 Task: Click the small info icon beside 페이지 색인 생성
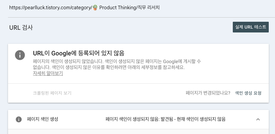click(x=19, y=119)
